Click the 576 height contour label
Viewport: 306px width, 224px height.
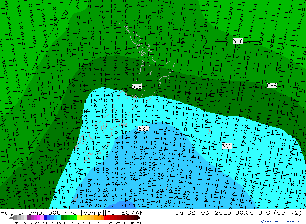pyautogui.click(x=238, y=41)
